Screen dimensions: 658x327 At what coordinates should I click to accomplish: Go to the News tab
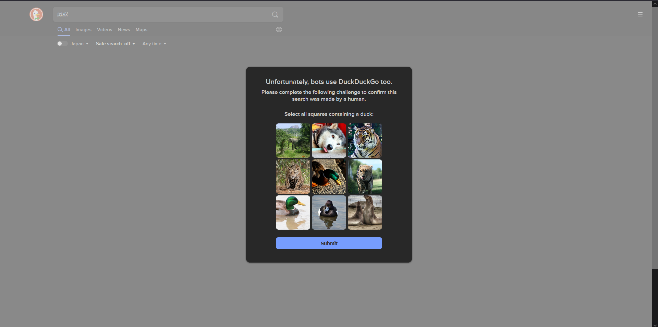tap(124, 30)
